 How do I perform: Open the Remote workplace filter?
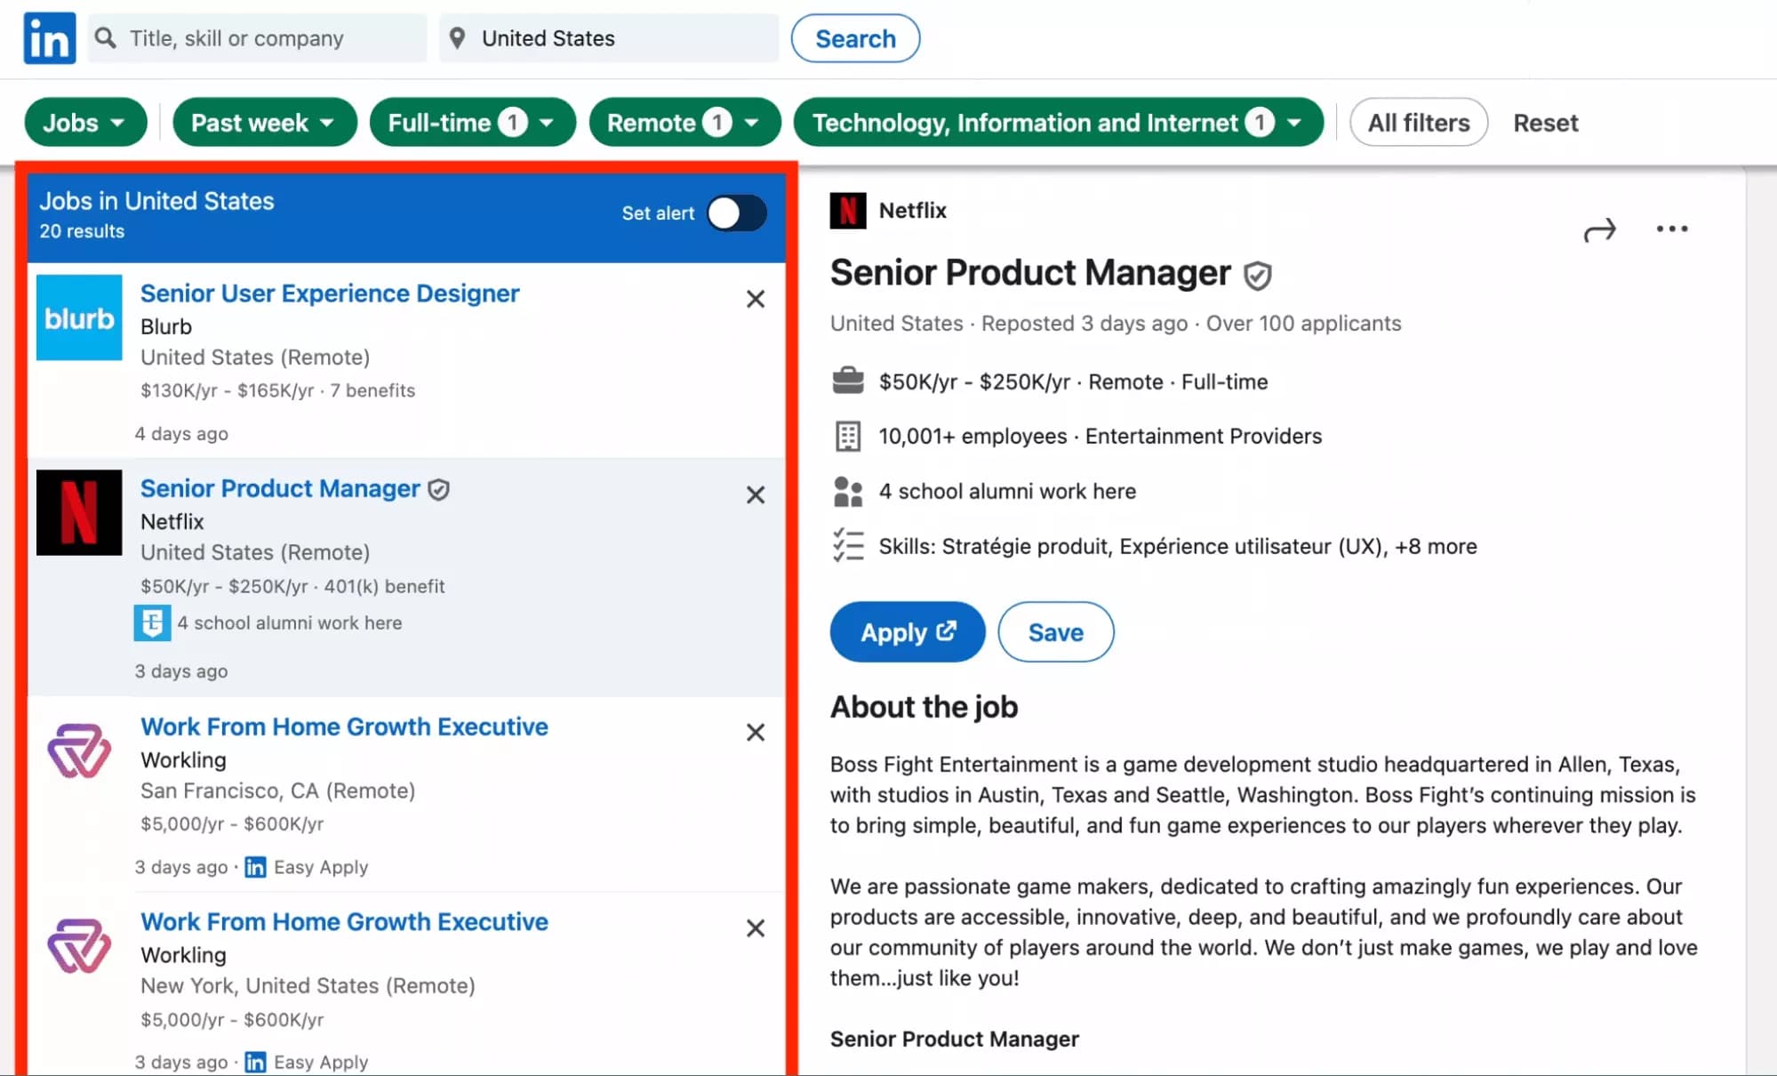click(684, 122)
